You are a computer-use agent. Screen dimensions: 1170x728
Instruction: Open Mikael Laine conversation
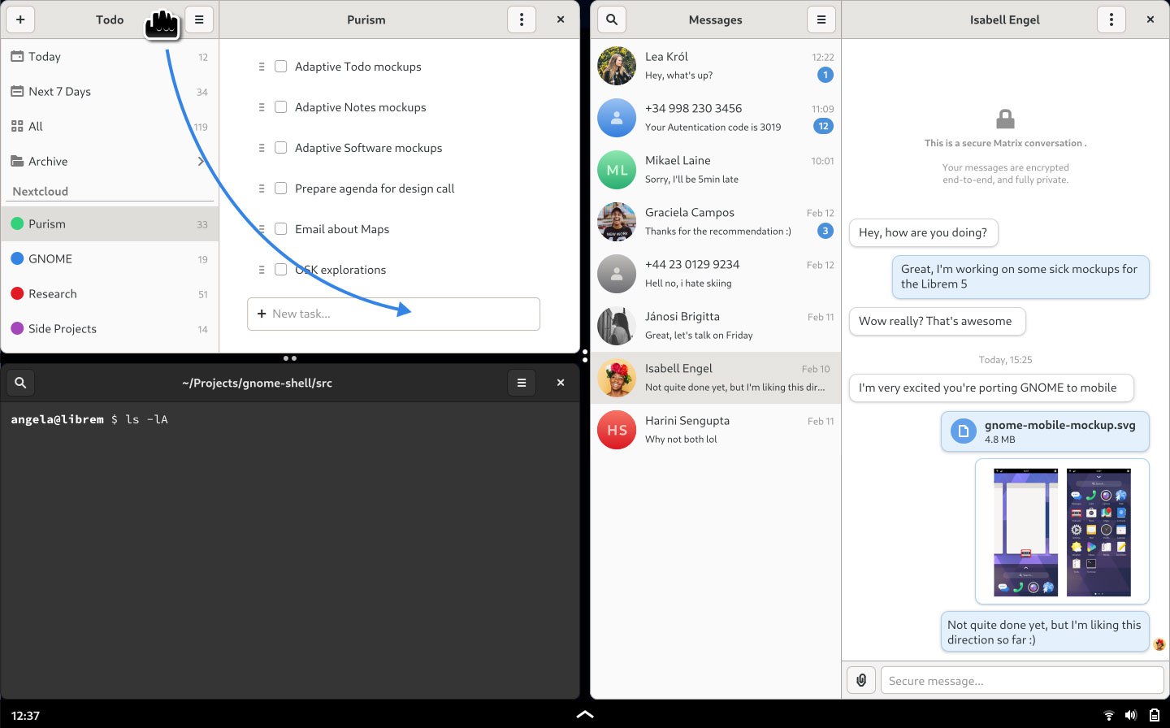(716, 170)
